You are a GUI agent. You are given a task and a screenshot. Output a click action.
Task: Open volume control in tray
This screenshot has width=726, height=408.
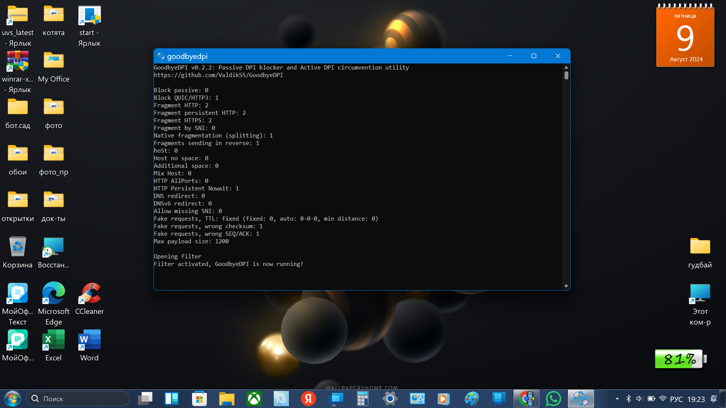coord(639,399)
